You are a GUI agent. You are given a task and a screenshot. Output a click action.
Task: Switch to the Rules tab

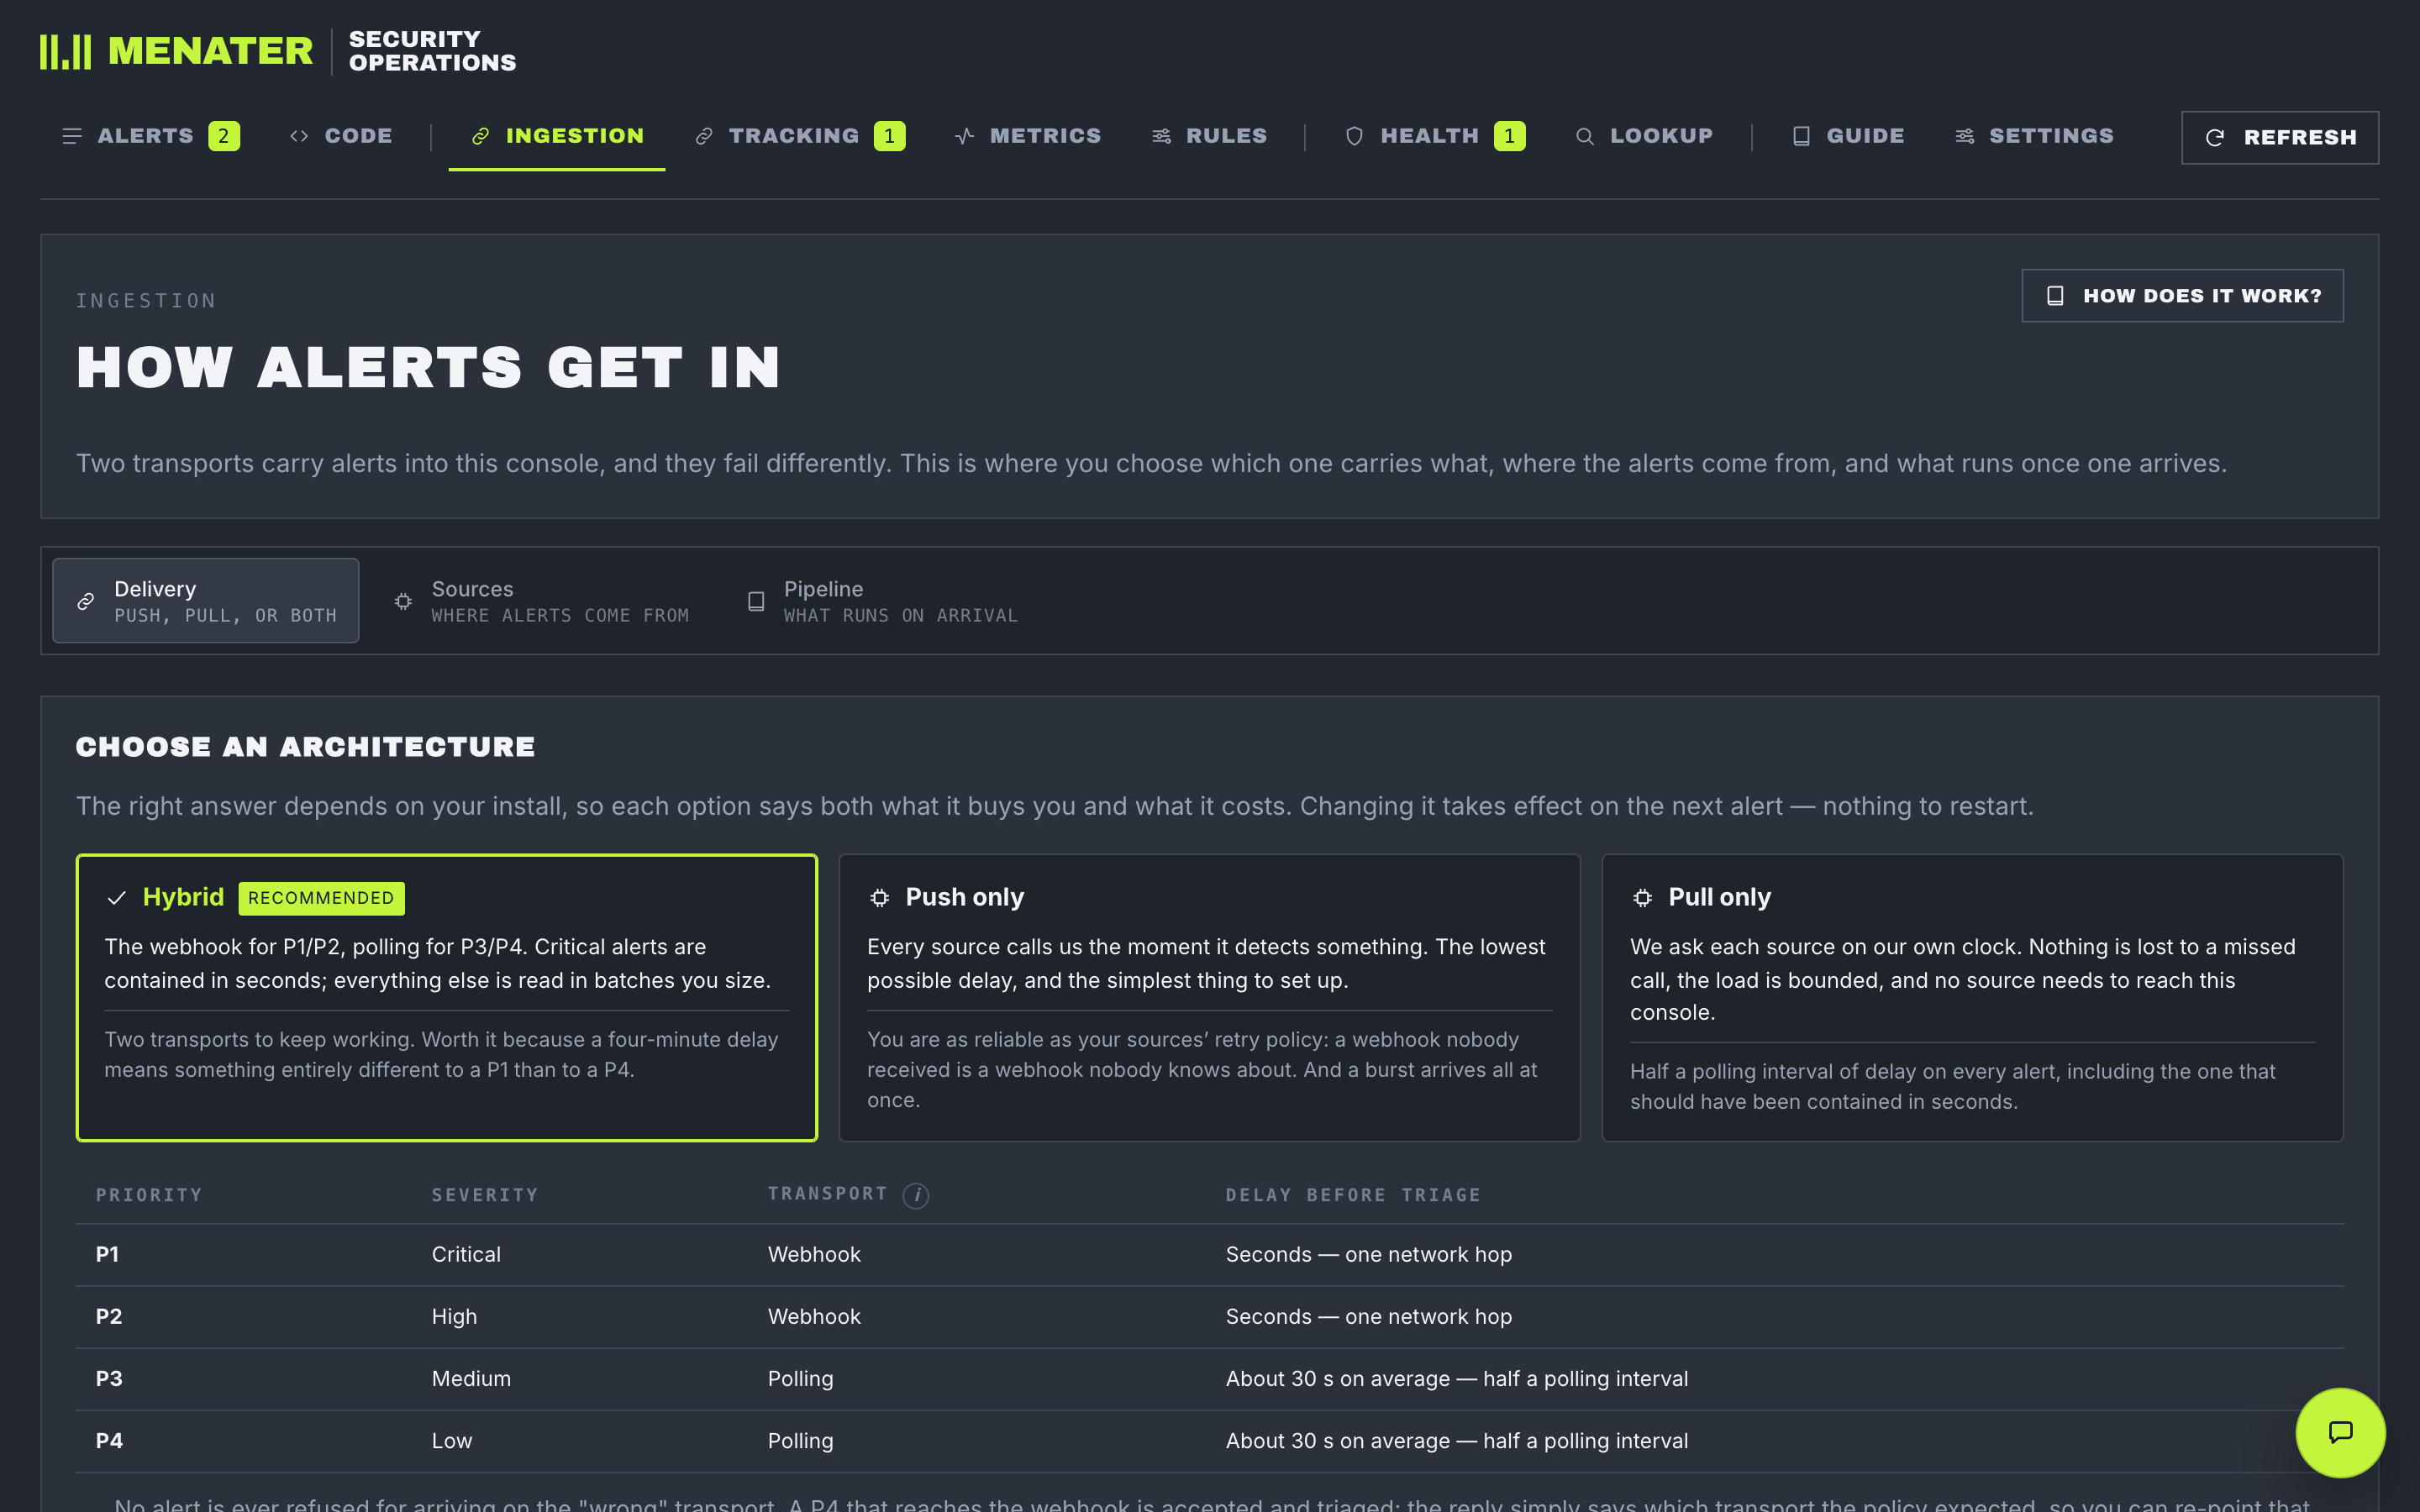tap(1209, 136)
